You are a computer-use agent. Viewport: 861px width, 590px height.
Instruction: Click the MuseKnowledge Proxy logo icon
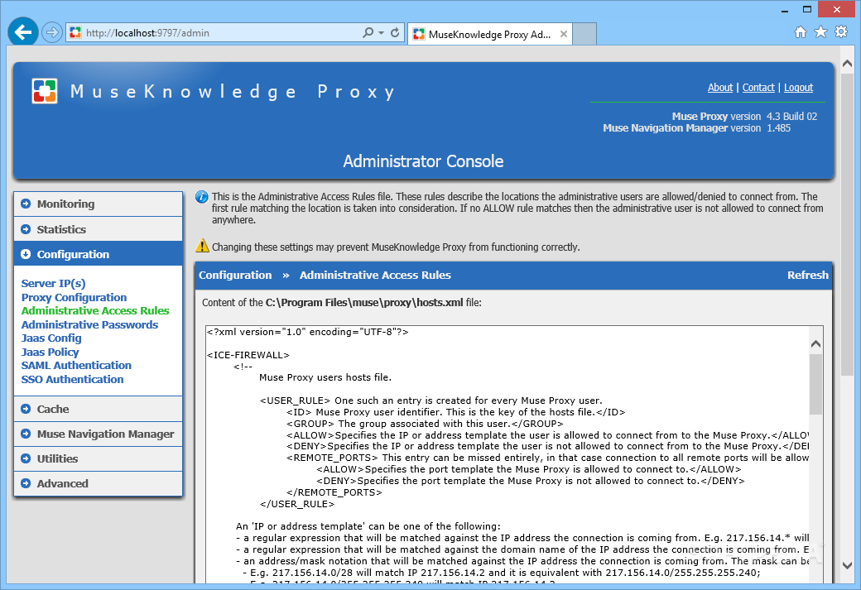45,91
